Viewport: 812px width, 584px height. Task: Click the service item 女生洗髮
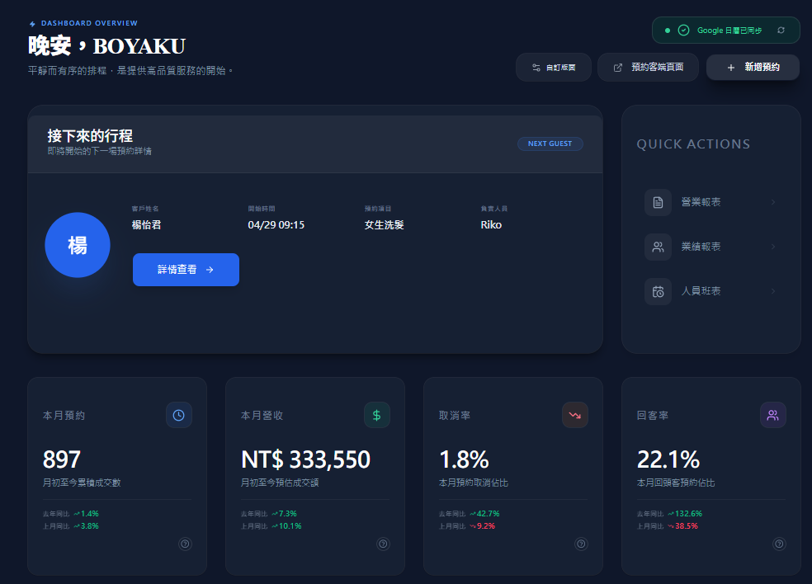[385, 224]
